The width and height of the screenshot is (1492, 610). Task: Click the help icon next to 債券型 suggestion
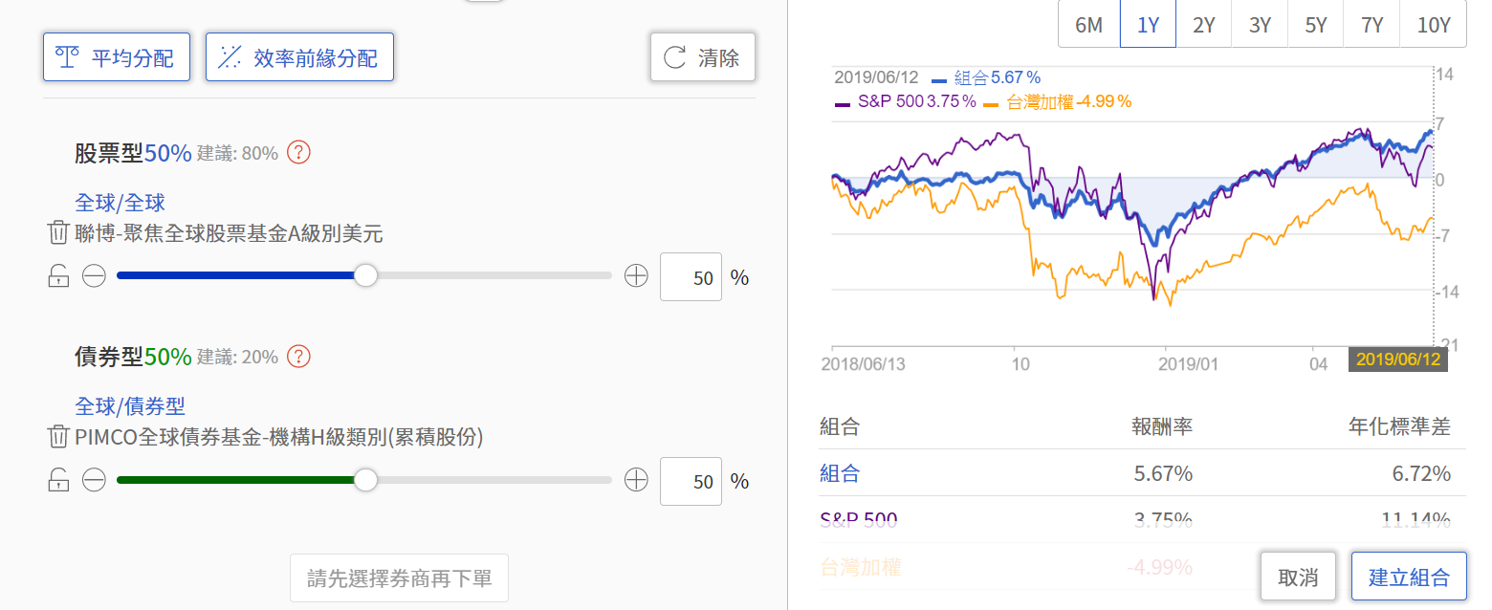click(299, 357)
